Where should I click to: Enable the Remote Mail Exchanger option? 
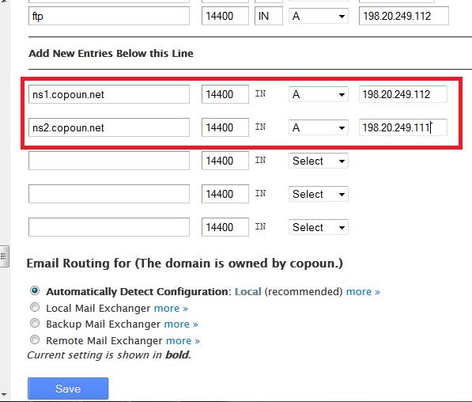coord(35,339)
